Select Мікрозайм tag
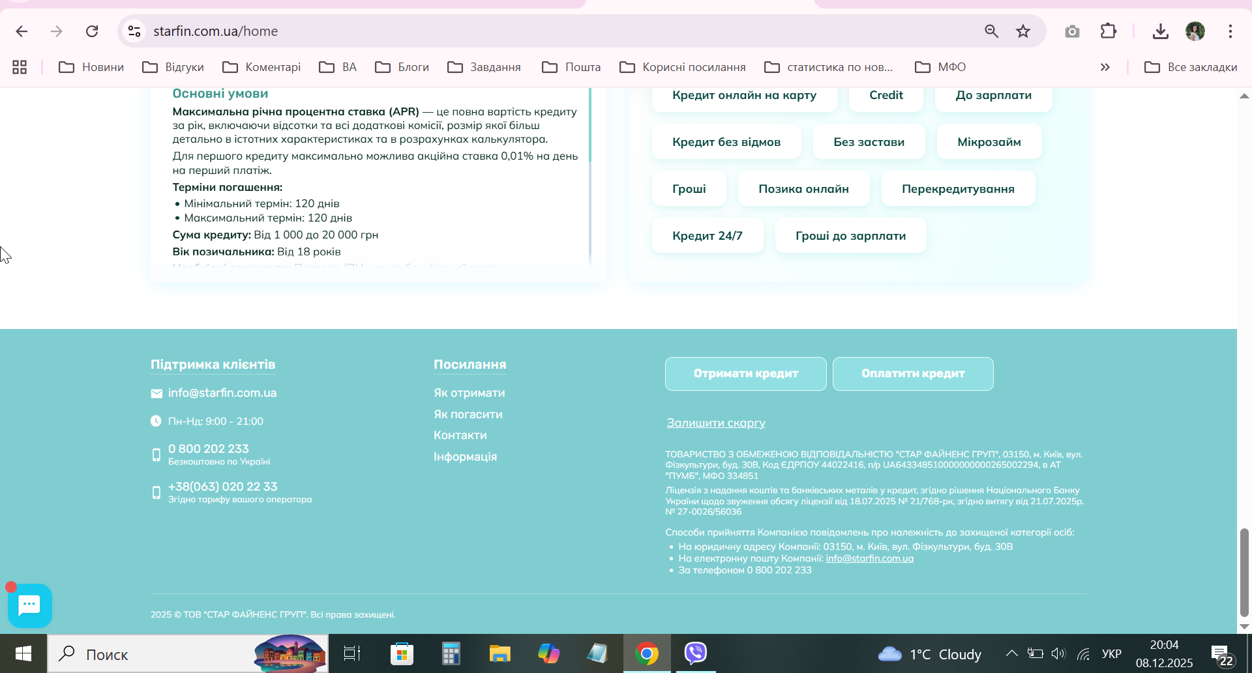Viewport: 1252px width, 673px height. pyautogui.click(x=989, y=142)
